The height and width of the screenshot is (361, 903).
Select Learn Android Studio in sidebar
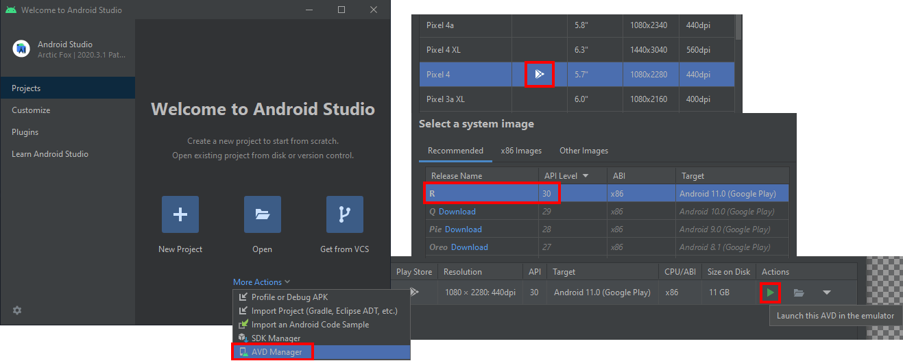[x=68, y=154]
